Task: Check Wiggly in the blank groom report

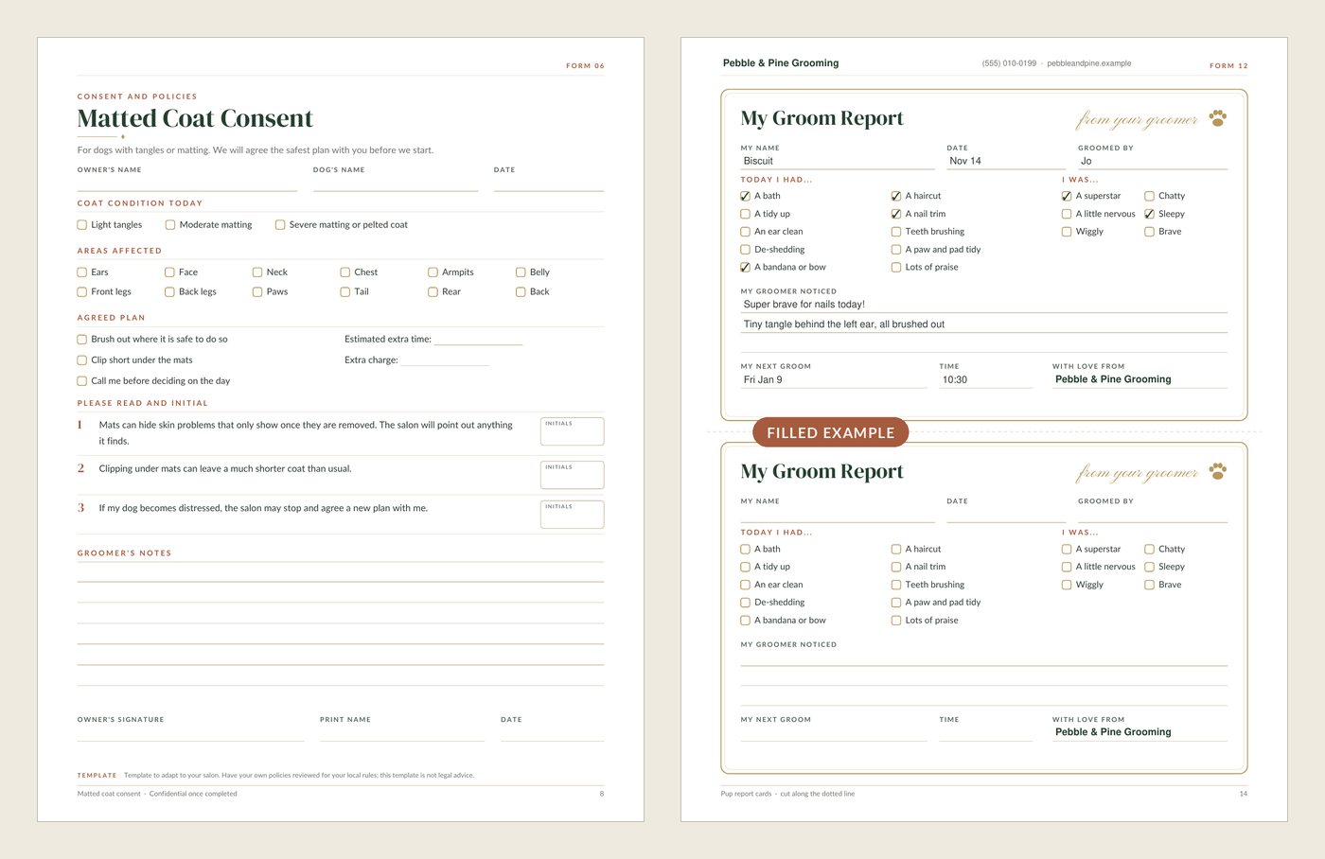Action: (x=1067, y=585)
